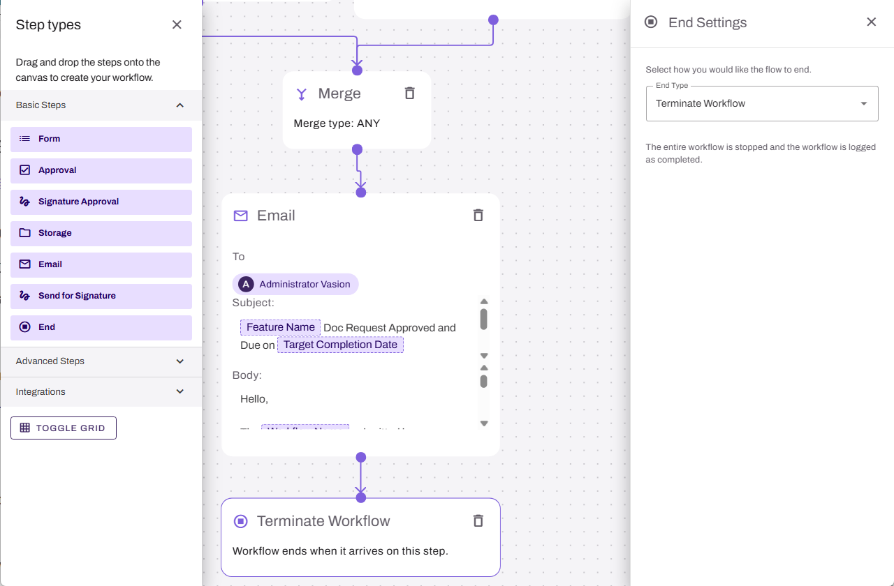Delete the Email step
Image resolution: width=894 pixels, height=586 pixels.
pos(478,216)
